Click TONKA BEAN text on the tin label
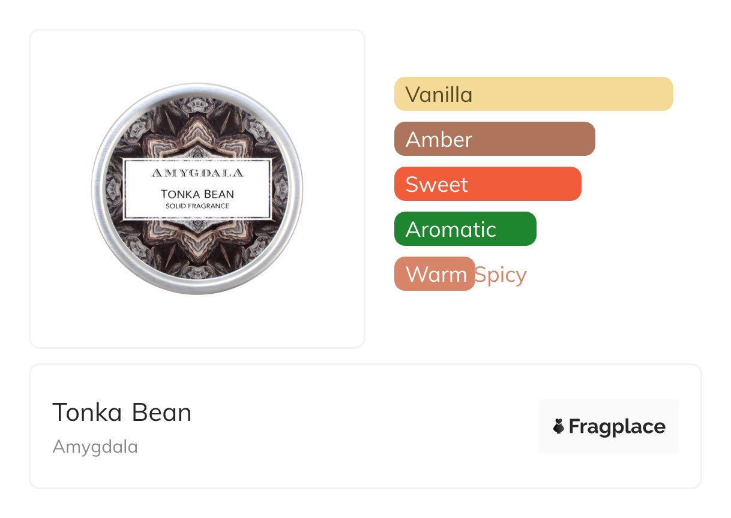The image size is (731, 518). (x=197, y=194)
